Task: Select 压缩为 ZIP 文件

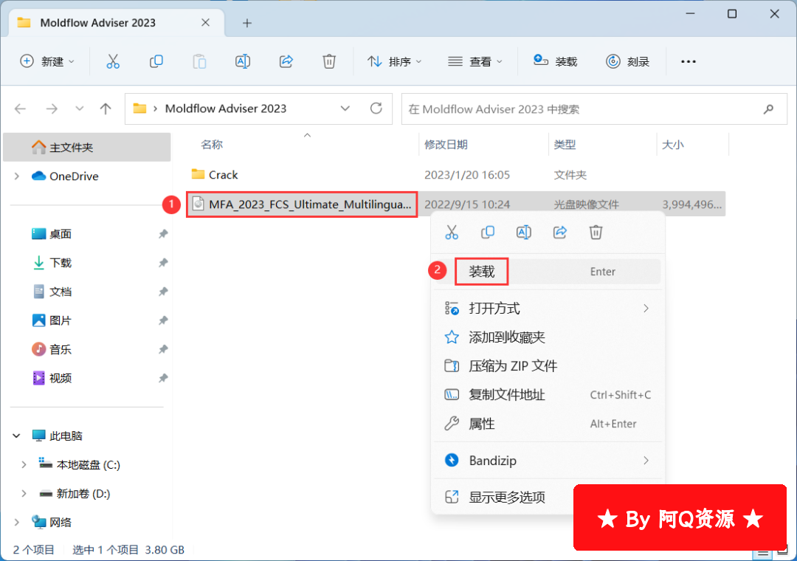Action: coord(548,366)
